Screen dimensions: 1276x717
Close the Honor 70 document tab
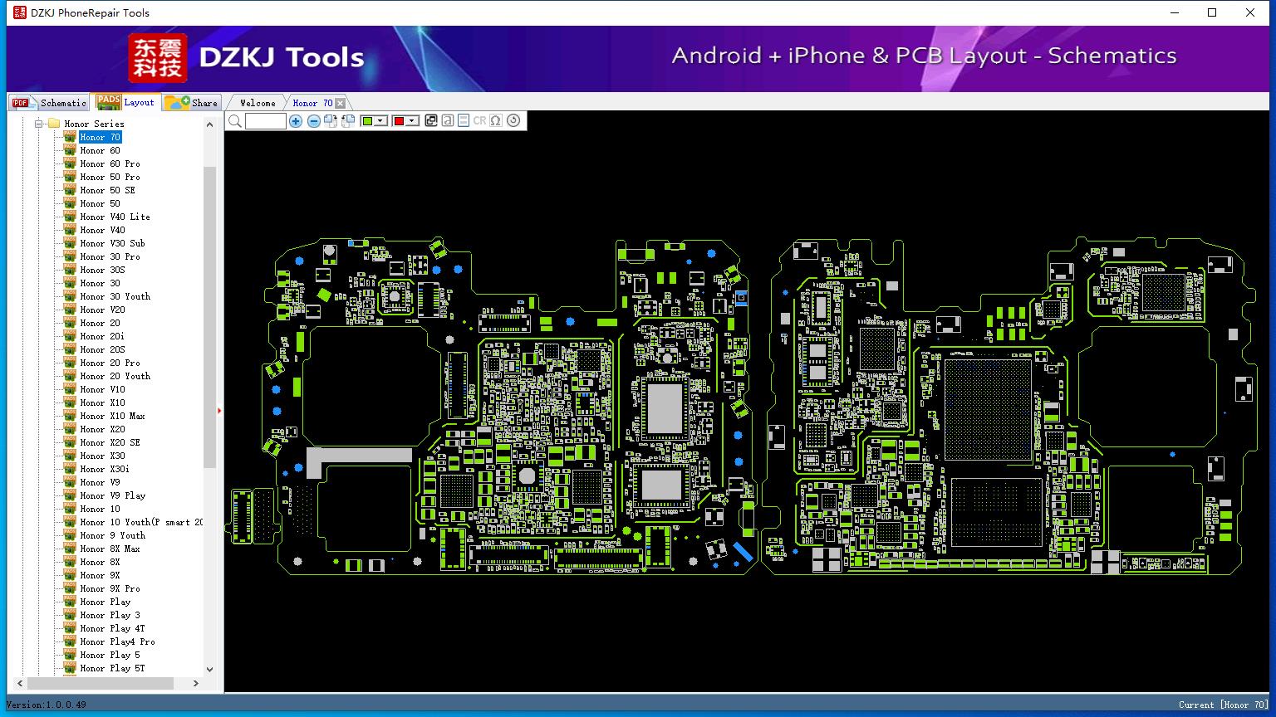(x=340, y=104)
